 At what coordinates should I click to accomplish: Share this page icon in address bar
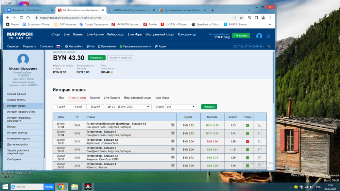[234, 18]
